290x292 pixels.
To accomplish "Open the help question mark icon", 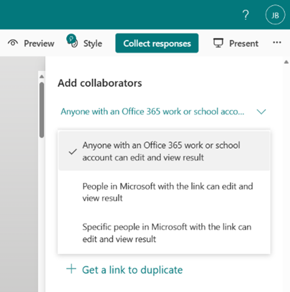I will (x=246, y=15).
